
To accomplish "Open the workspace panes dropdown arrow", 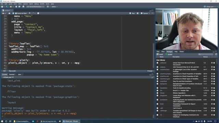I will pyautogui.click(x=50, y=6).
